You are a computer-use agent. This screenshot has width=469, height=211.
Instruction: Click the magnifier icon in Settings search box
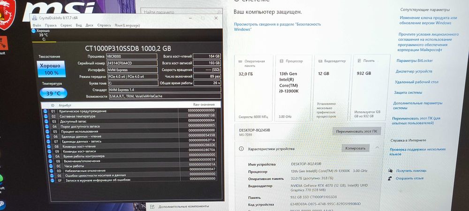tap(219, 12)
